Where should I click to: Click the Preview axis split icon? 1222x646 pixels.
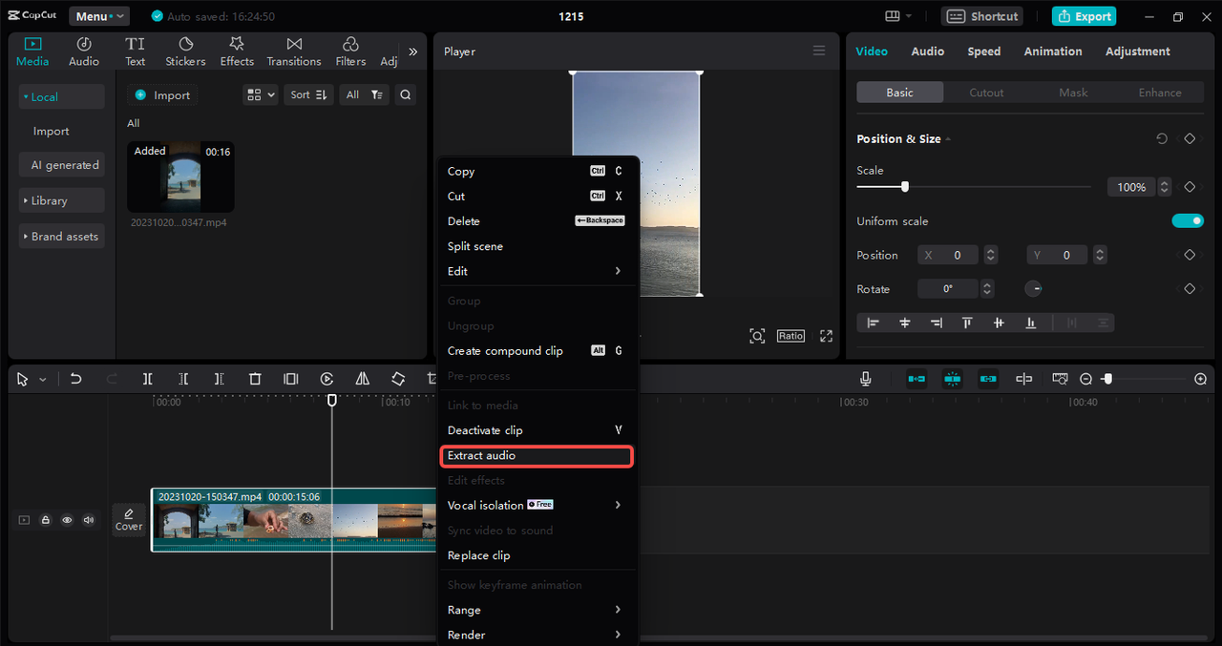pyautogui.click(x=1023, y=379)
